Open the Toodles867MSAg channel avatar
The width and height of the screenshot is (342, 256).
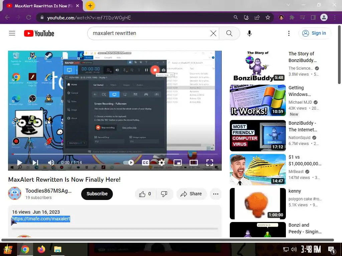[x=15, y=193]
